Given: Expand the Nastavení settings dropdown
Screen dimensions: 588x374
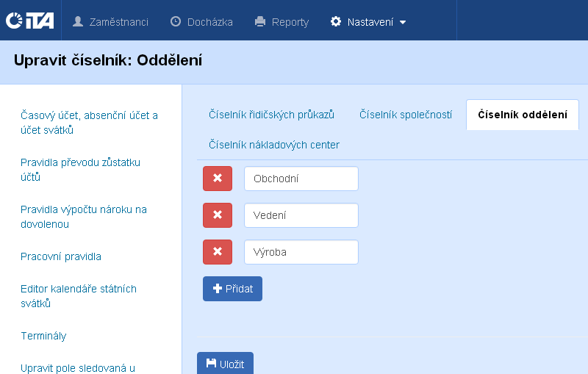Looking at the screenshot, I should pyautogui.click(x=368, y=22).
